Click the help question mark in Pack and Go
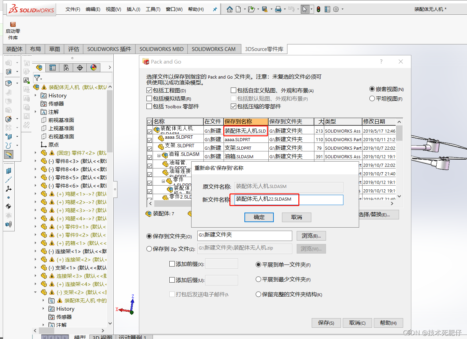Image resolution: width=467 pixels, height=339 pixels. click(381, 62)
